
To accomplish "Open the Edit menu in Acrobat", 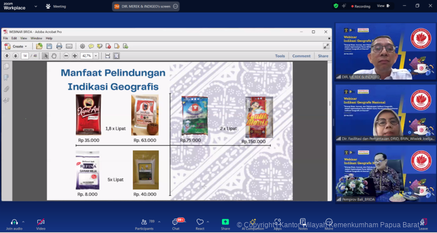I will tap(14, 38).
